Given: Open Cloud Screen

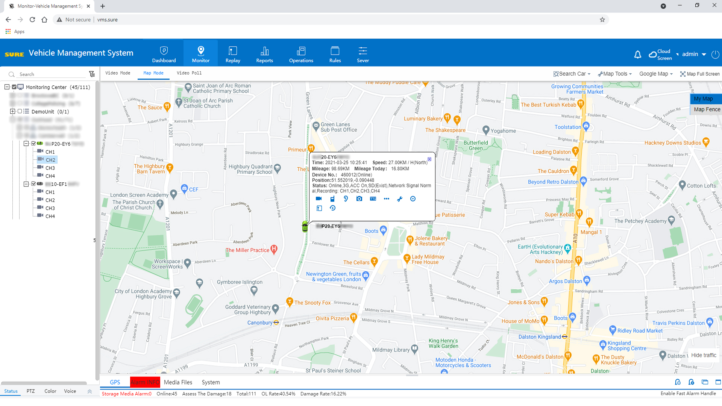Looking at the screenshot, I should coord(660,55).
